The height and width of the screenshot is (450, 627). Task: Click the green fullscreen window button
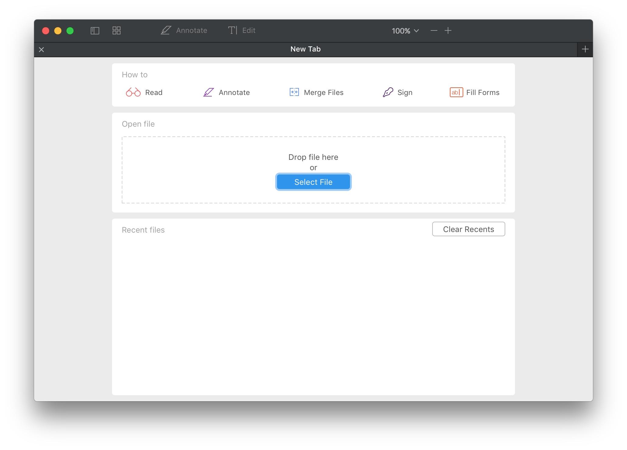[70, 31]
